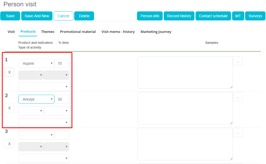Click the X button for row 2
Viewport: 266px width, 164px height.
[9, 108]
